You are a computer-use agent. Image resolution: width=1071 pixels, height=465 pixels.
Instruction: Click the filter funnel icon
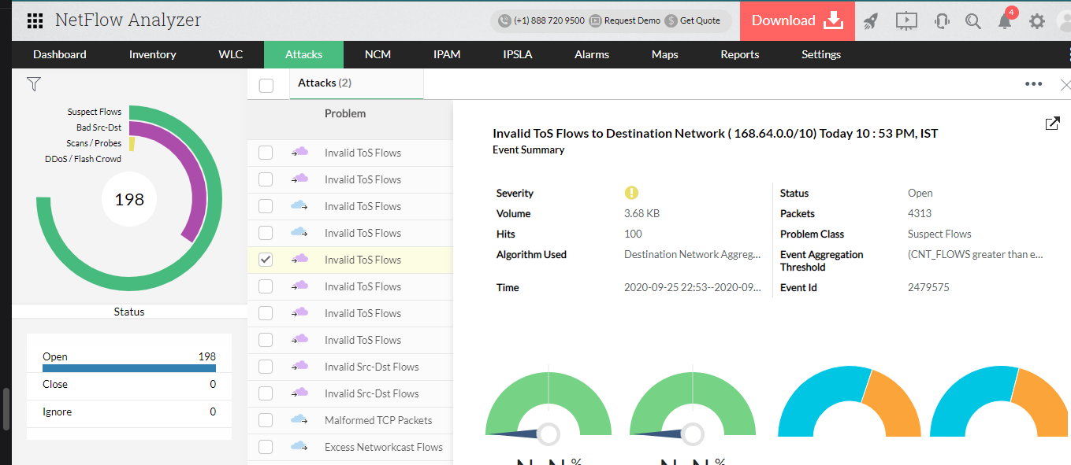pyautogui.click(x=33, y=84)
